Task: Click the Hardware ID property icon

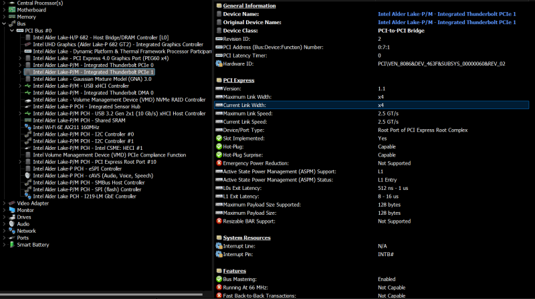Action: point(219,64)
